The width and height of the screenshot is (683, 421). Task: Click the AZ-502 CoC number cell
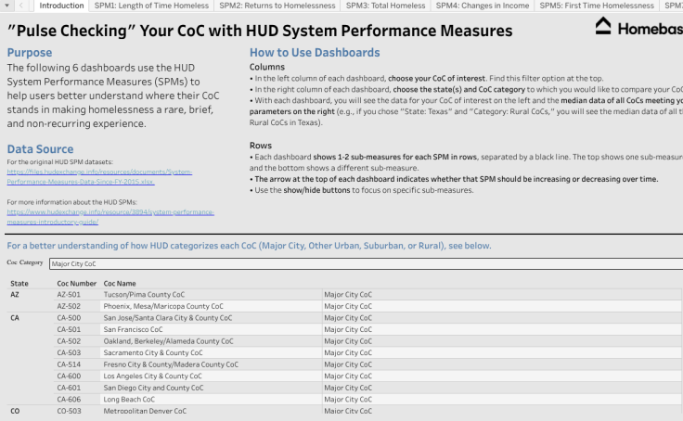tap(71, 306)
